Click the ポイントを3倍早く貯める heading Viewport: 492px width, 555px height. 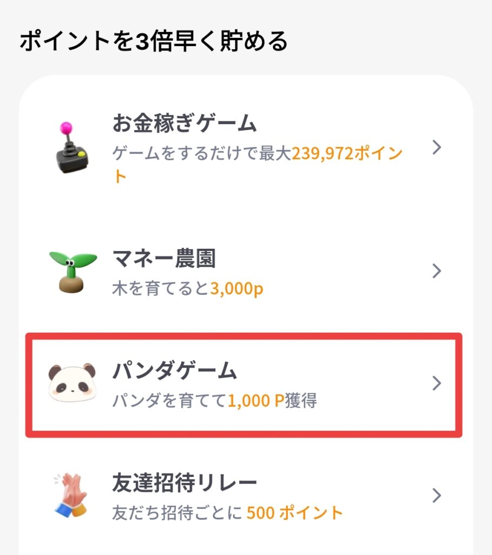coord(154,42)
